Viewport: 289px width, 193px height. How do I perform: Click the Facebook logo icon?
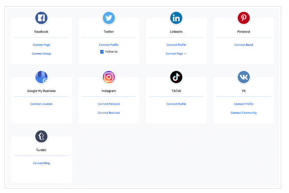pyautogui.click(x=41, y=18)
